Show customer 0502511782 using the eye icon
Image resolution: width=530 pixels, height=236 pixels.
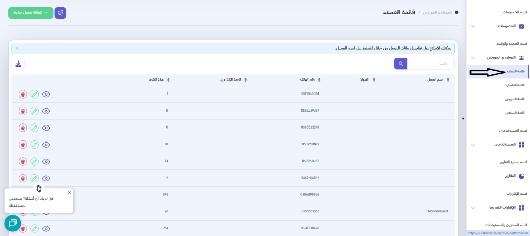[x=46, y=161]
